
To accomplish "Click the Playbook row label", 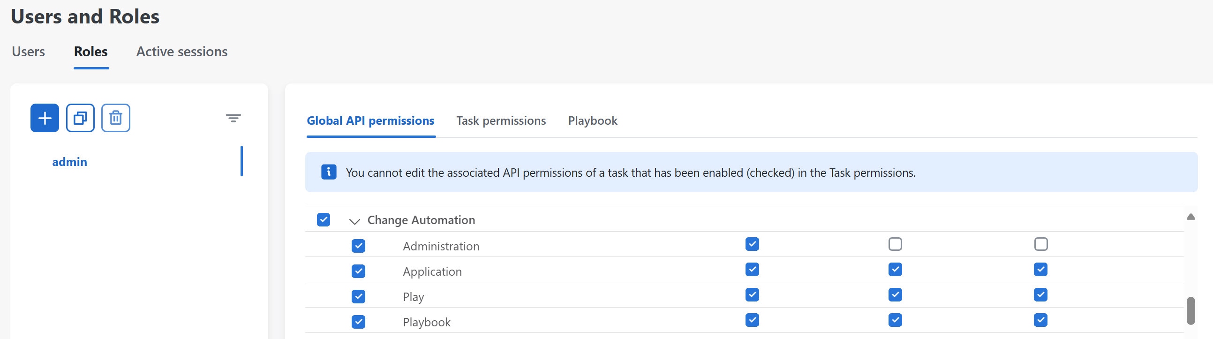I will tap(427, 322).
